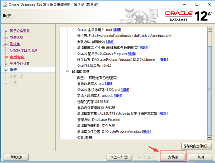Return to 先决条件检查 step
215x163 pixels.
click(20, 63)
